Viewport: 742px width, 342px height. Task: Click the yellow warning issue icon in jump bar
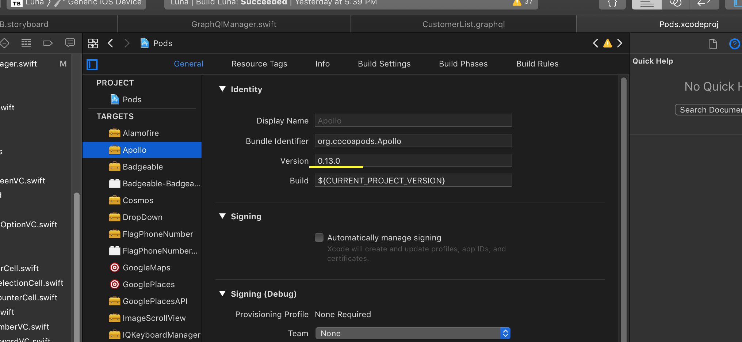tap(608, 43)
